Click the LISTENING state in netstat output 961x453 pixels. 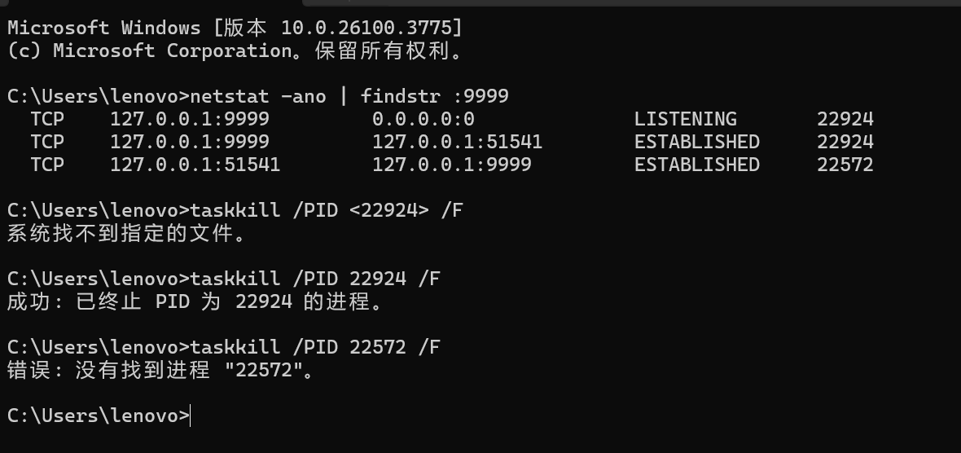685,119
